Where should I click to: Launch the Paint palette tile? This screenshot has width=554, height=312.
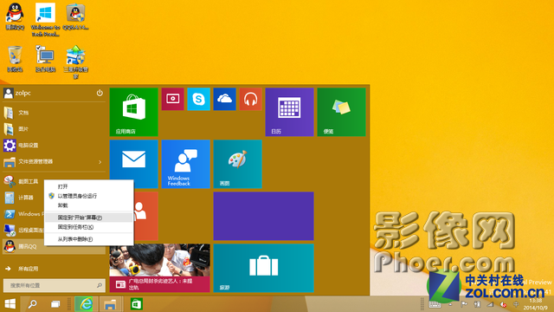point(237,164)
